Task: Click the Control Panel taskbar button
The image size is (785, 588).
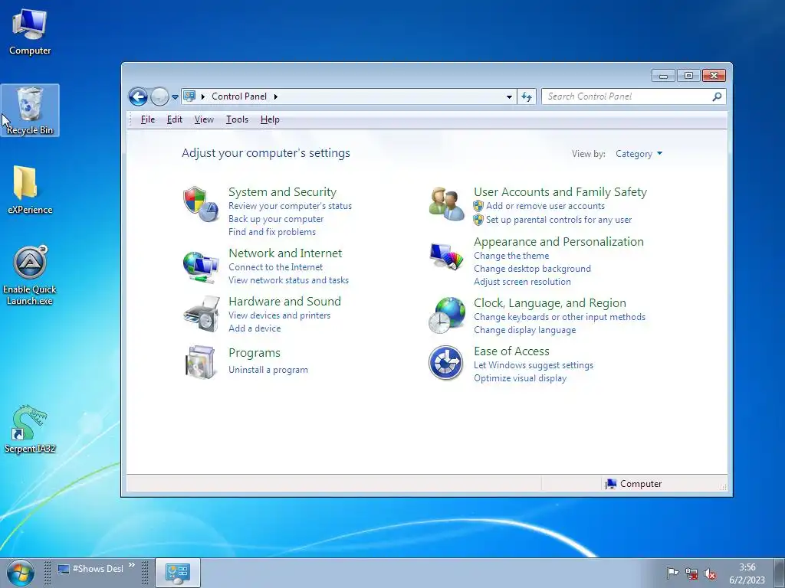Action: tap(178, 573)
